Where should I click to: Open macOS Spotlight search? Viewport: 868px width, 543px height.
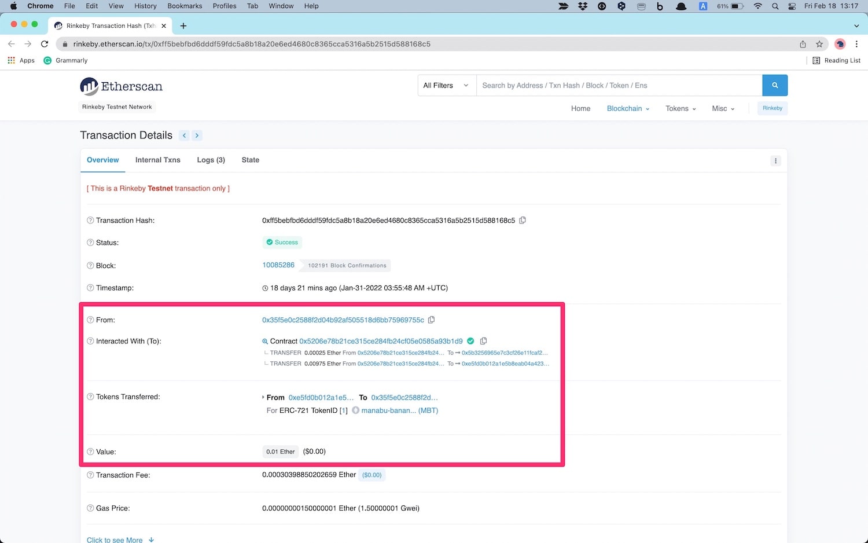775,6
